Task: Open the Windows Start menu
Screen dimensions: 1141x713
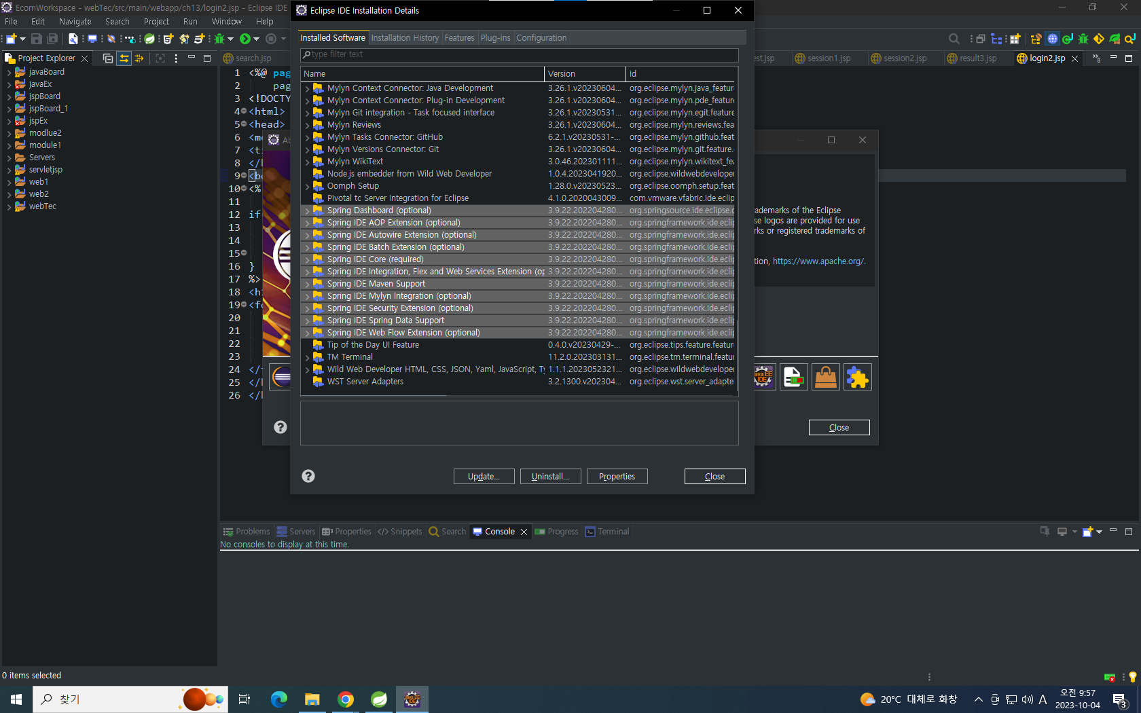Action: 16,699
